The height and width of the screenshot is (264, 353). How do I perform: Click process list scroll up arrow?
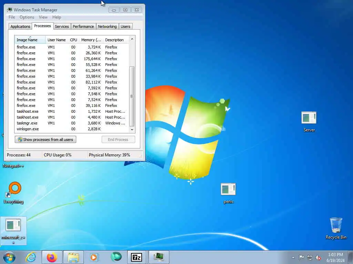coord(132,39)
